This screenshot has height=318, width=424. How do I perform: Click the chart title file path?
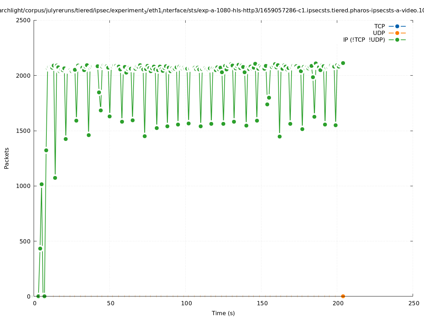click(212, 11)
